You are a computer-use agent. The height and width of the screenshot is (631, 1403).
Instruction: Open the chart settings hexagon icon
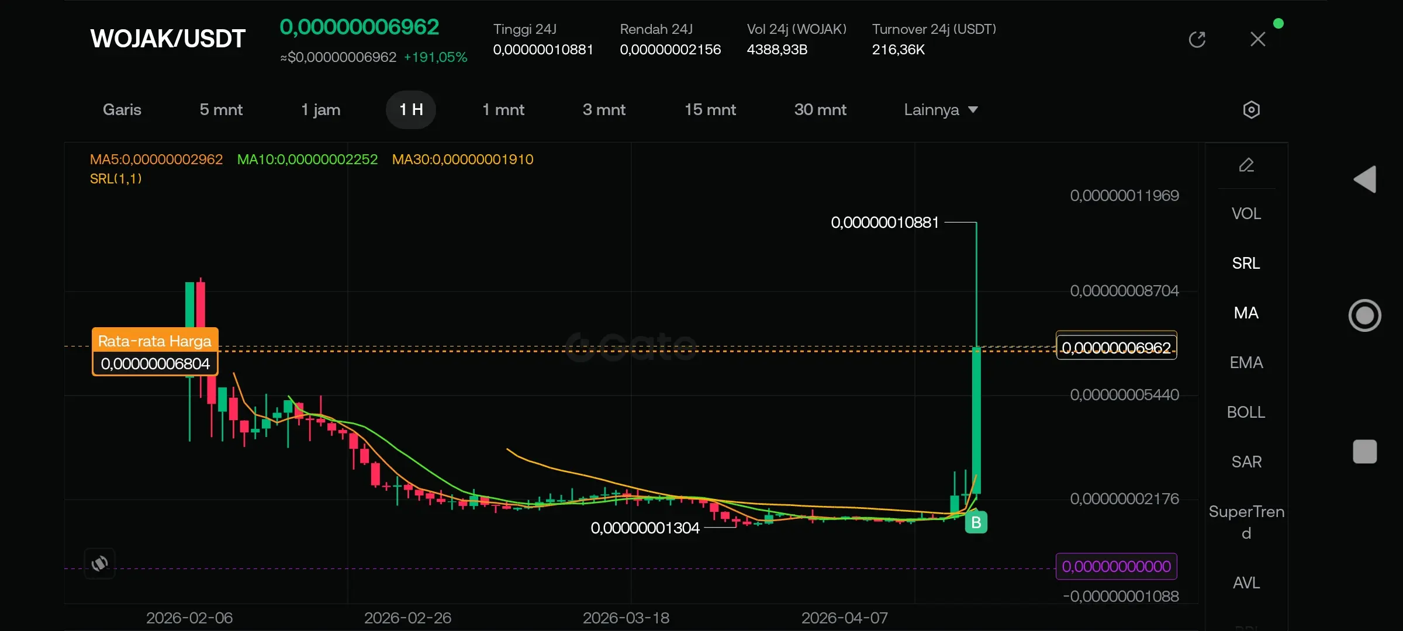click(x=1251, y=110)
